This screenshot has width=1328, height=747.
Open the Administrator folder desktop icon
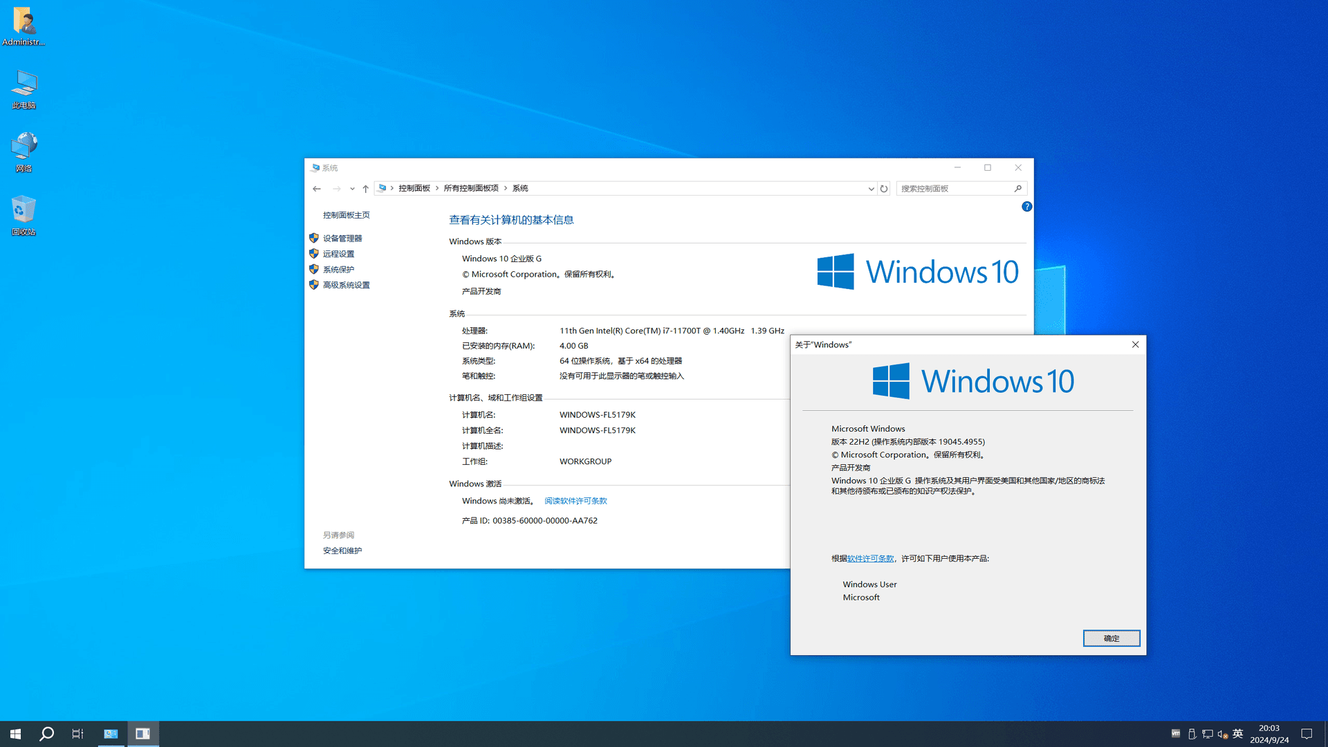(x=24, y=26)
